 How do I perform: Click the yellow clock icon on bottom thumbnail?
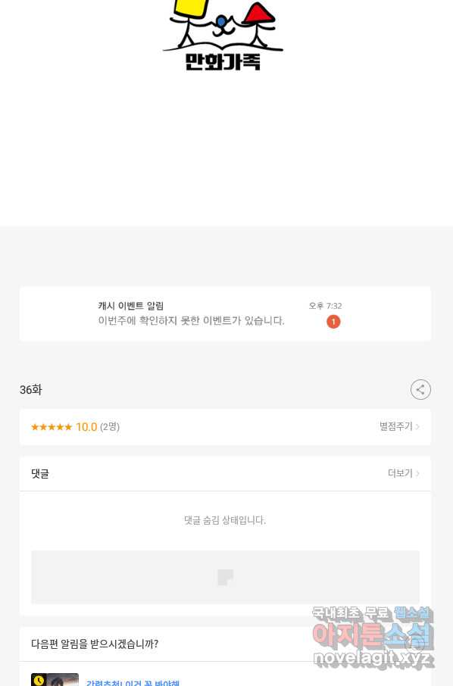pyautogui.click(x=39, y=680)
